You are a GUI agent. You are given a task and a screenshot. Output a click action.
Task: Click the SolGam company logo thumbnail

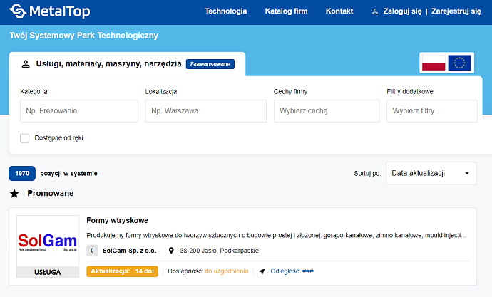pyautogui.click(x=48, y=241)
